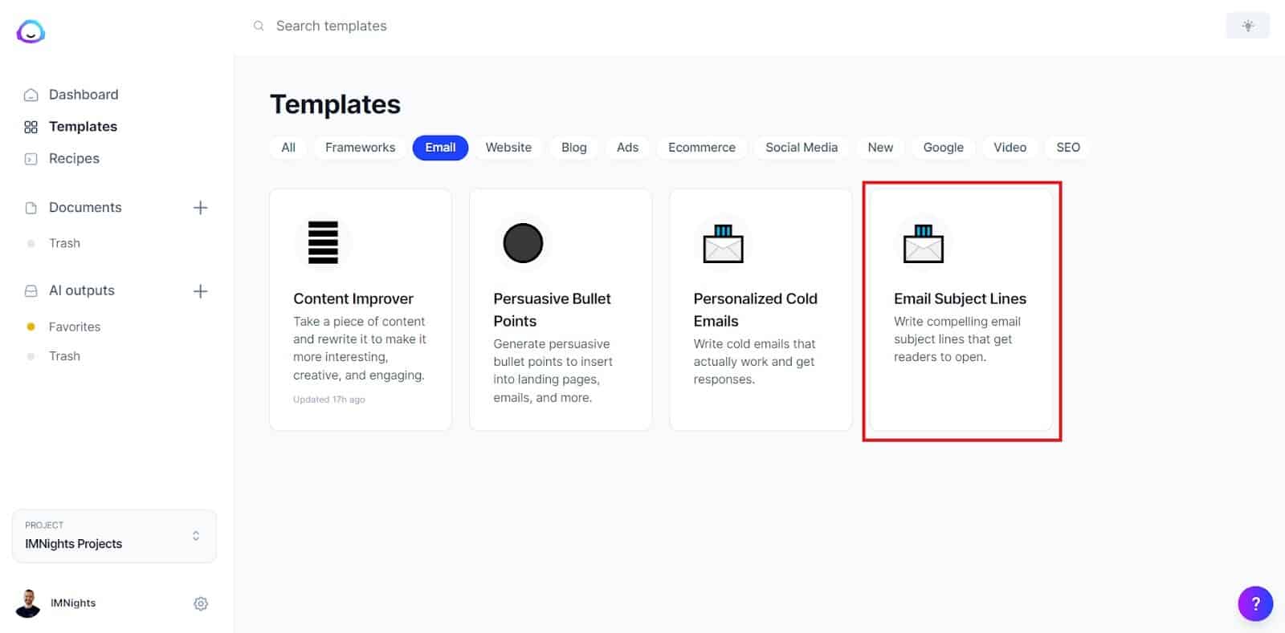
Task: Click the IMNights user profile avatar
Action: [28, 603]
